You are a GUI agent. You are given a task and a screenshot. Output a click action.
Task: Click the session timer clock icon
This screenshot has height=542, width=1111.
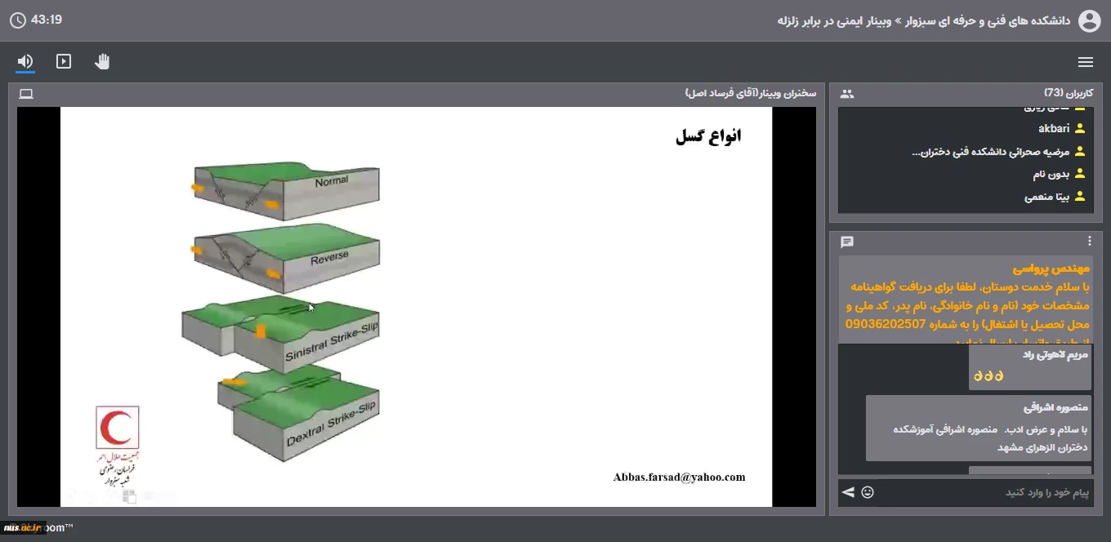[x=18, y=20]
